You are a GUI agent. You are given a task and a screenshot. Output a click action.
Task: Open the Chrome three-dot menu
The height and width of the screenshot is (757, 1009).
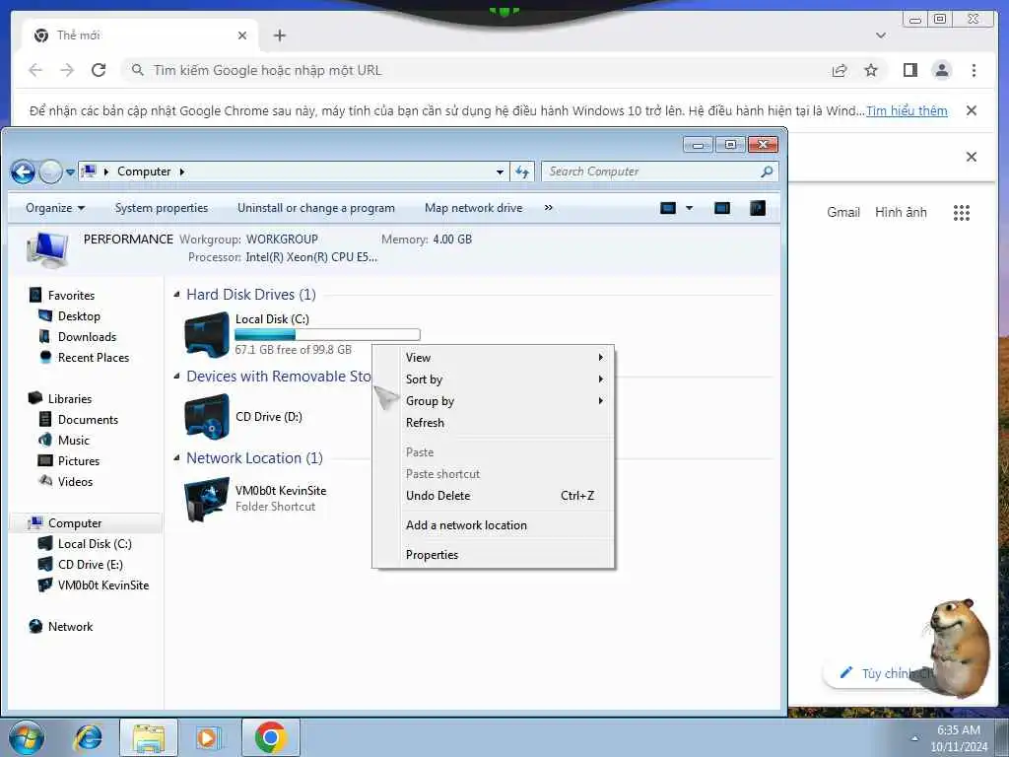(x=974, y=70)
